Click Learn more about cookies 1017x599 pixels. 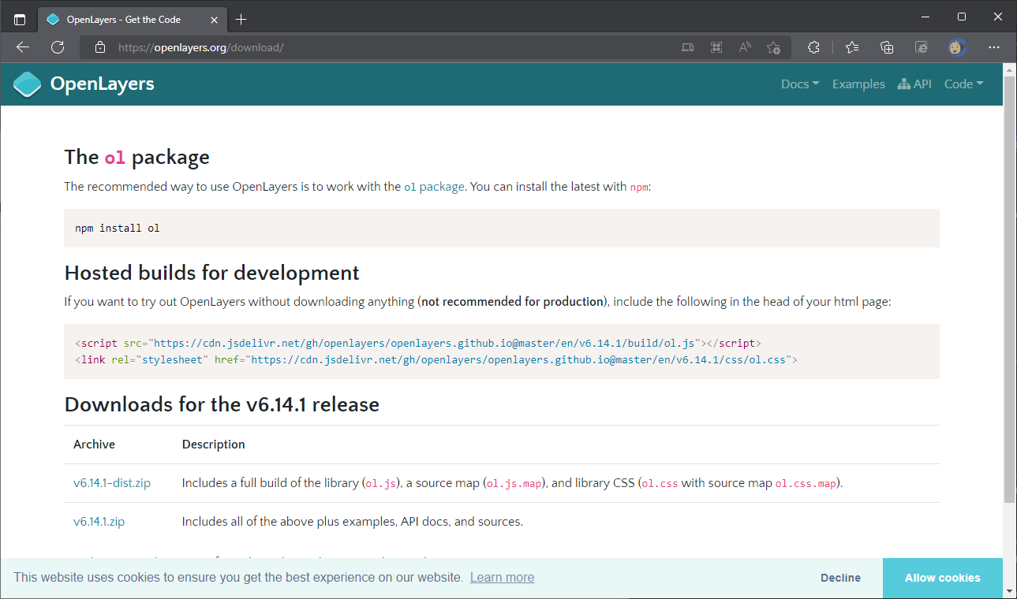(502, 578)
